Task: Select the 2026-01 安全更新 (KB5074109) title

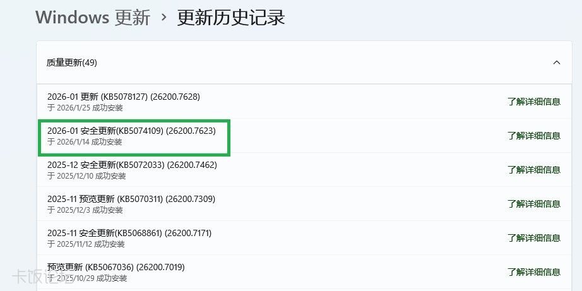Action: coord(131,131)
